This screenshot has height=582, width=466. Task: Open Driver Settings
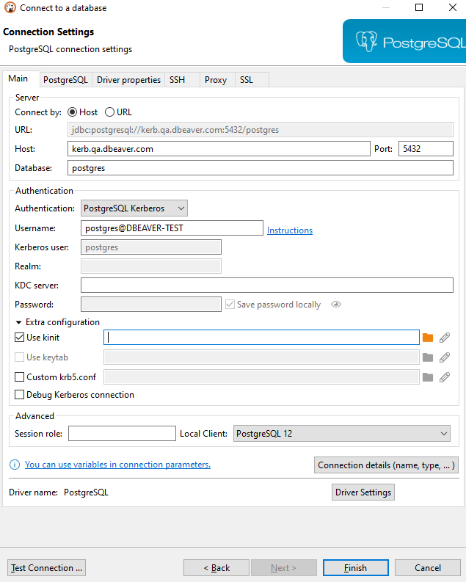pyautogui.click(x=363, y=492)
